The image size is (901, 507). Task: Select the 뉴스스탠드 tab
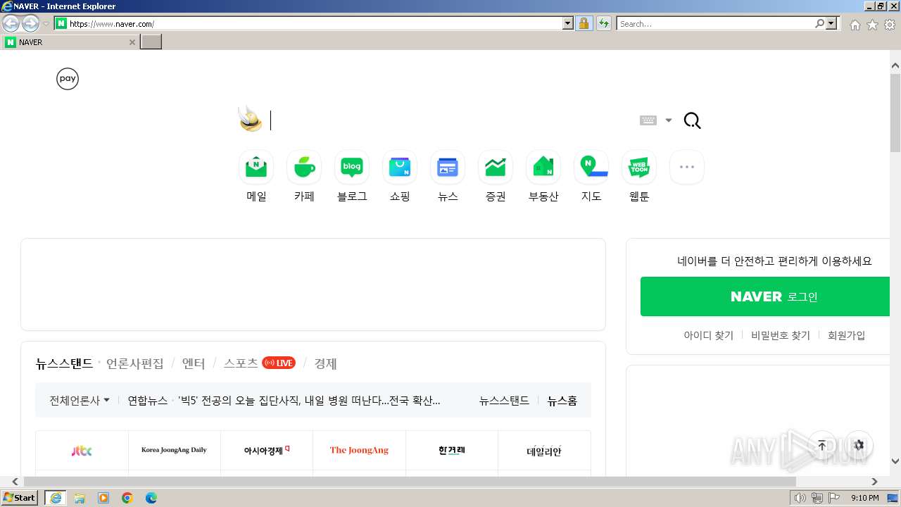point(64,363)
